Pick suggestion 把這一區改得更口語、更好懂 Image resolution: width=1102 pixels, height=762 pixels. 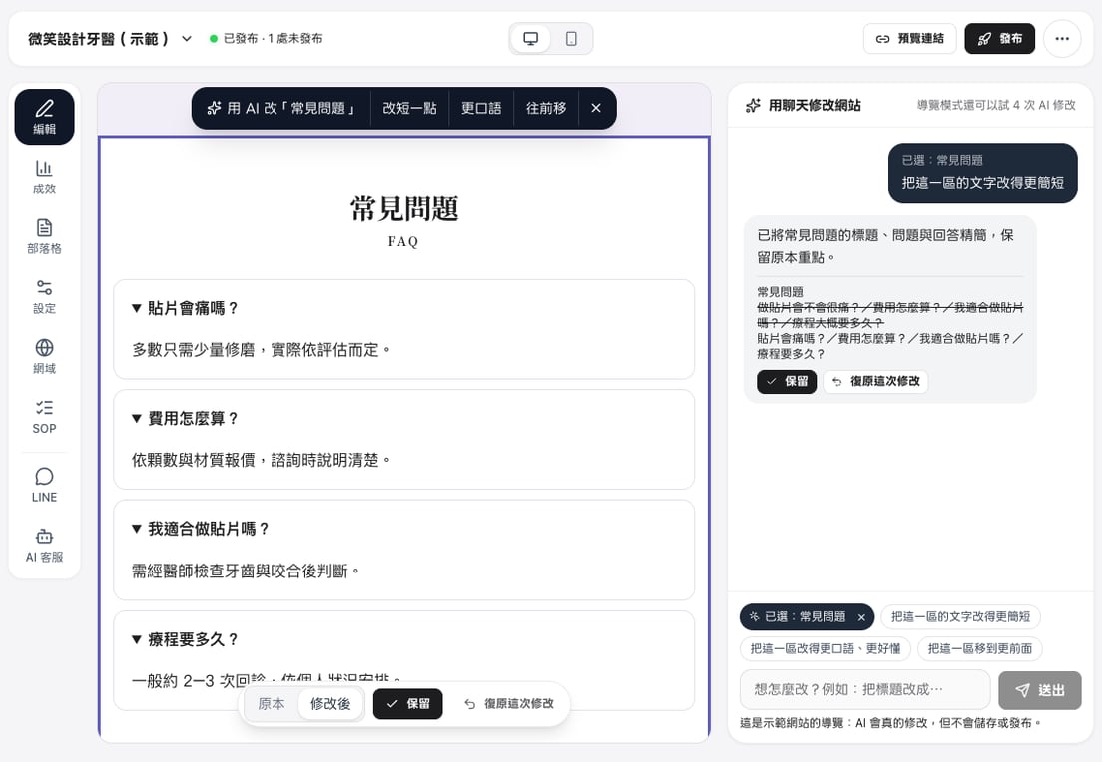pos(826,649)
